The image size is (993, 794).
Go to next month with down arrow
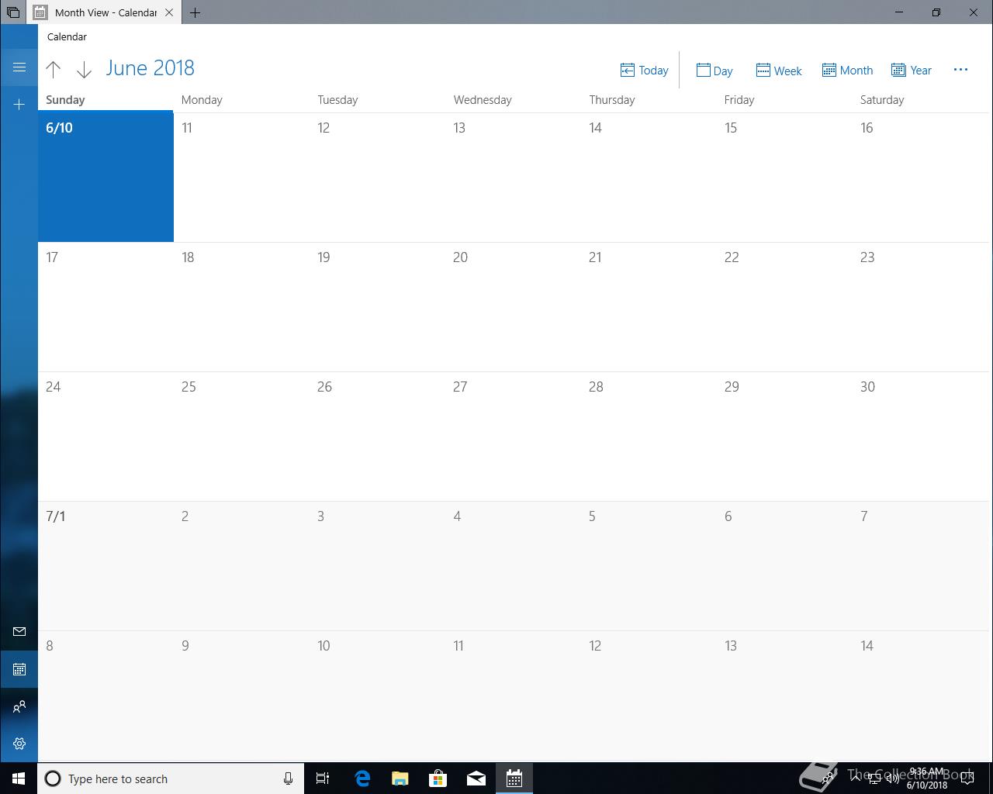84,70
